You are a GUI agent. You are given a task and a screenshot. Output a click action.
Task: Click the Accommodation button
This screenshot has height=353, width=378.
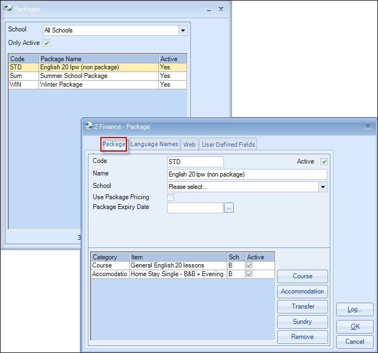pyautogui.click(x=302, y=291)
